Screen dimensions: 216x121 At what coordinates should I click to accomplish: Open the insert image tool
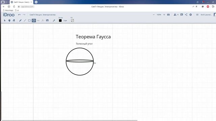[47, 21]
